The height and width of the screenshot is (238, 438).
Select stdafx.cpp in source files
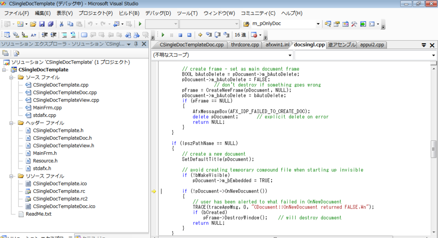click(44, 115)
